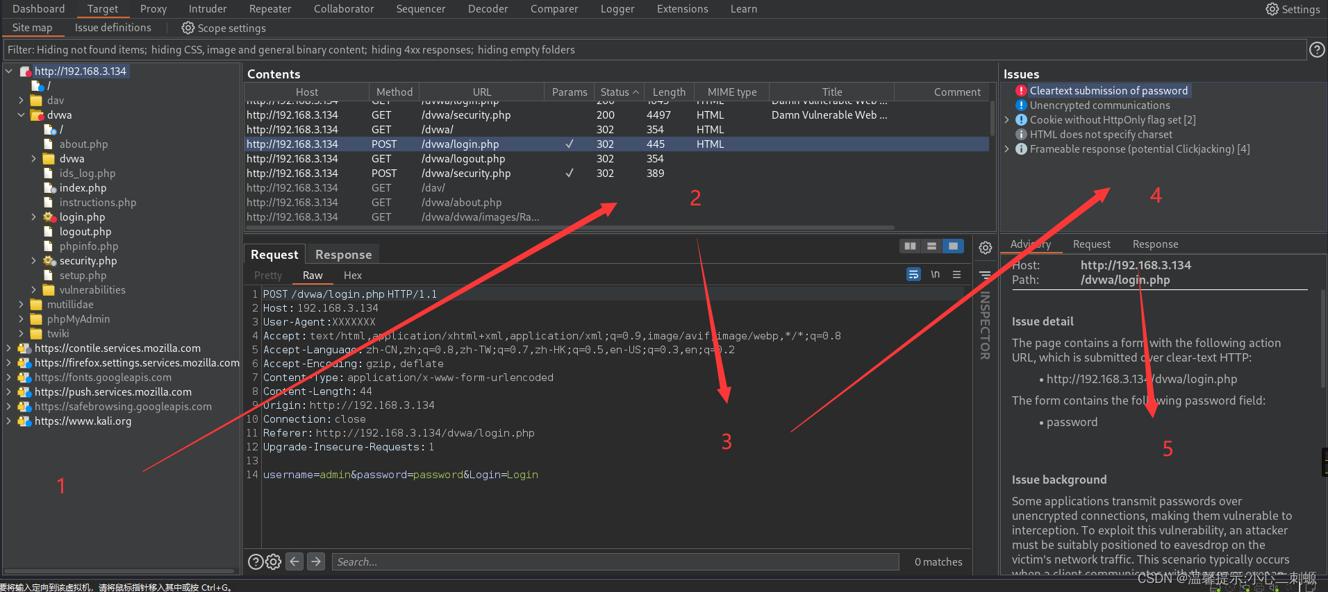The width and height of the screenshot is (1328, 592).
Task: Sort contents by Status column header
Action: coord(620,92)
